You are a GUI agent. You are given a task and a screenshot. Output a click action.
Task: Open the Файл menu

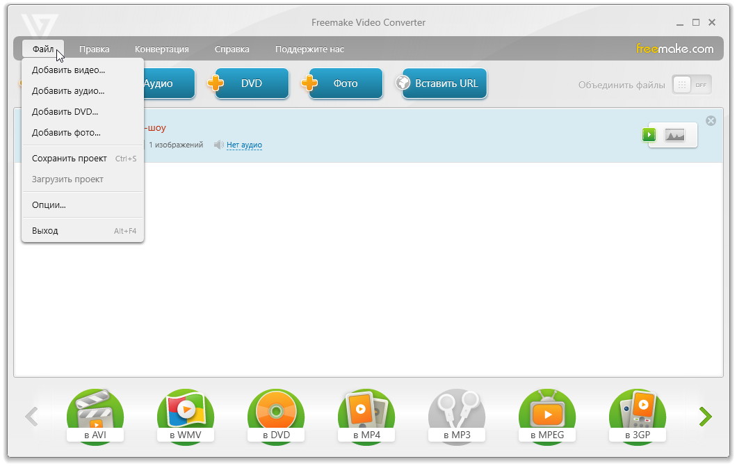click(43, 49)
